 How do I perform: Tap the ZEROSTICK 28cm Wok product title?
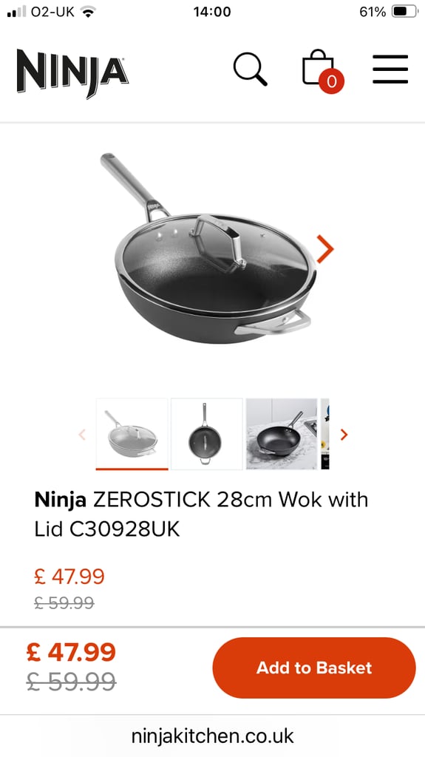tap(201, 515)
